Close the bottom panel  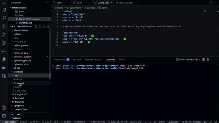point(216,59)
